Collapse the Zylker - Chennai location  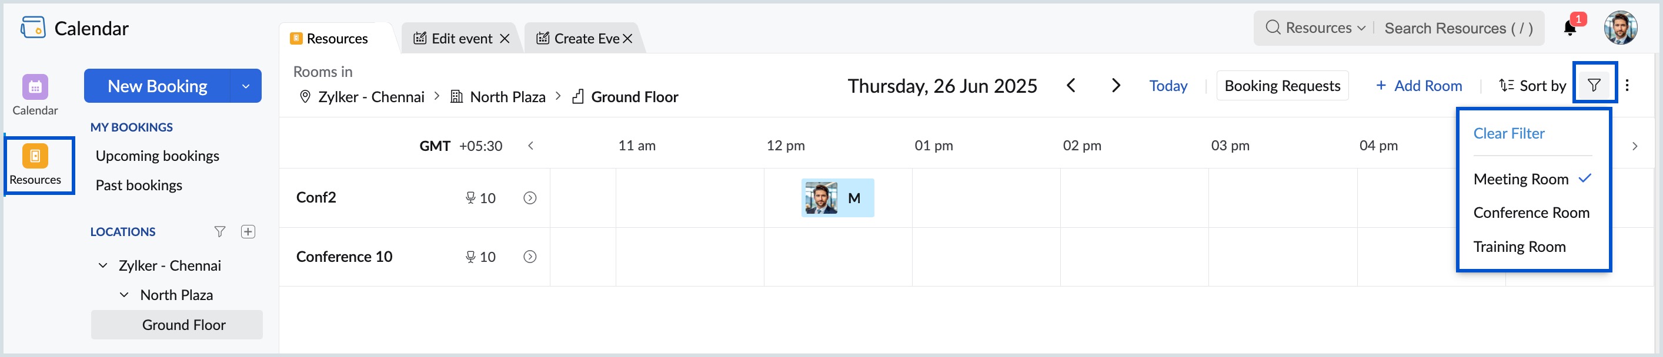coord(103,265)
